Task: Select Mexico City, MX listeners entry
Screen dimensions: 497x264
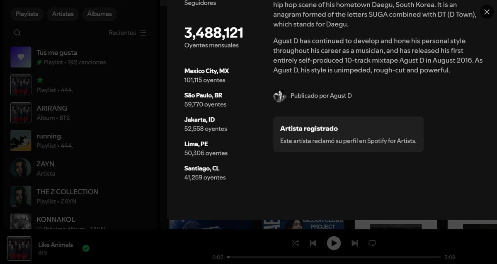Action: 207,75
